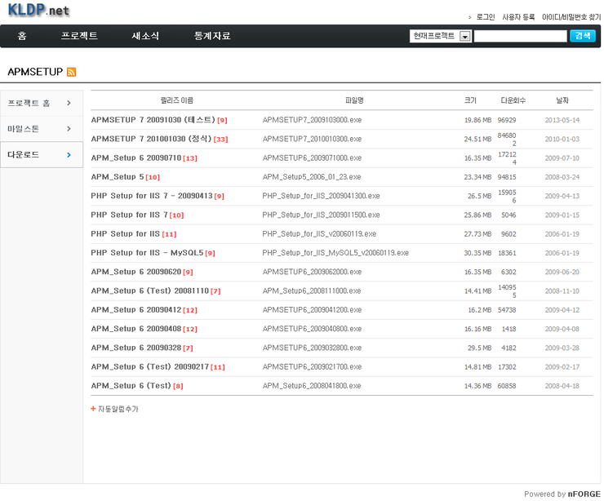Open the 현재프로젝트 search scope dropdown
The width and height of the screenshot is (604, 501).
[x=440, y=36]
